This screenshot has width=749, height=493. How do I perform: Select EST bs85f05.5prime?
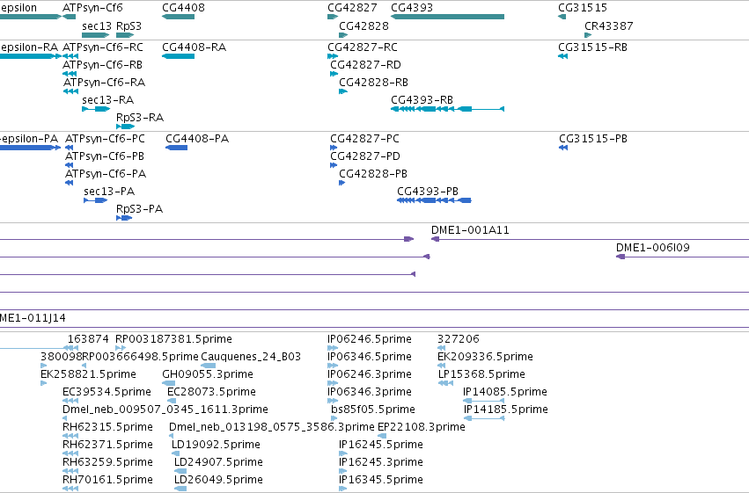[373, 410]
